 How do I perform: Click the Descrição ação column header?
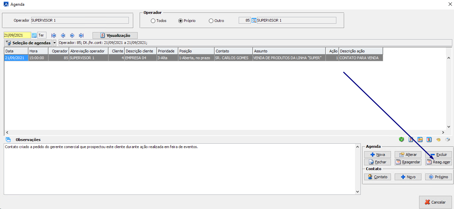click(x=361, y=51)
